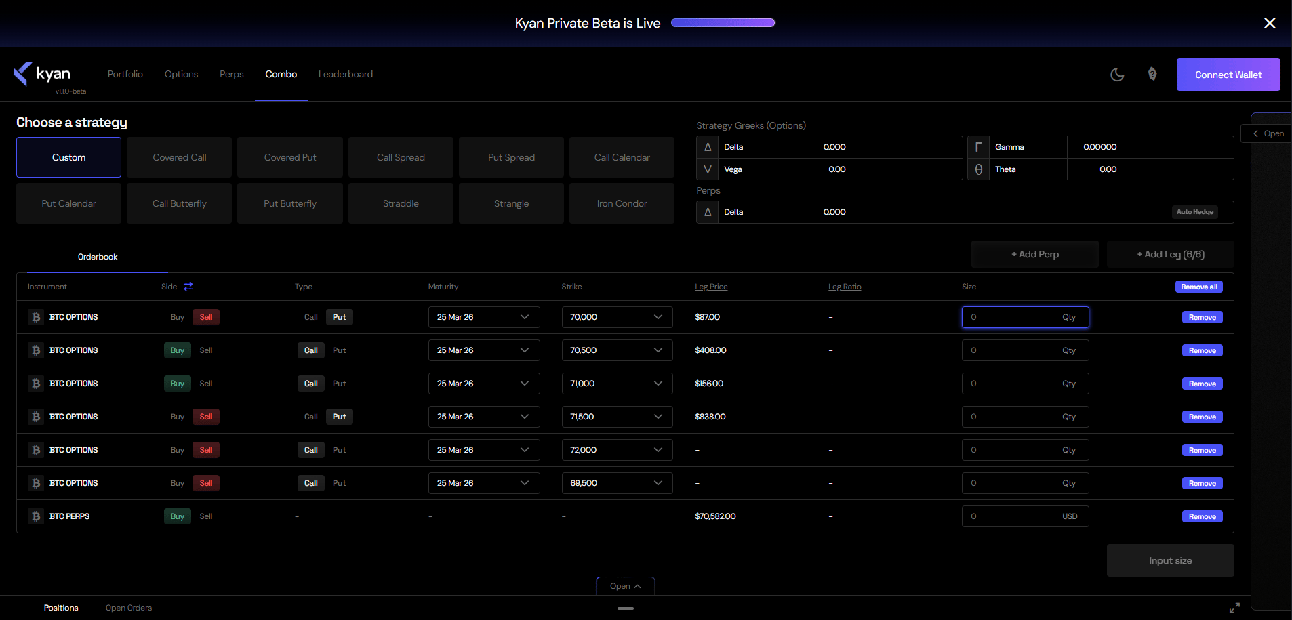
Task: Click the Kyan logo
Action: point(42,74)
